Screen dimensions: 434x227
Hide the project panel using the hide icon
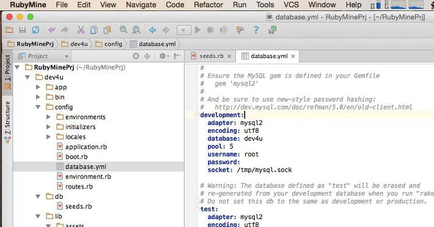point(177,56)
